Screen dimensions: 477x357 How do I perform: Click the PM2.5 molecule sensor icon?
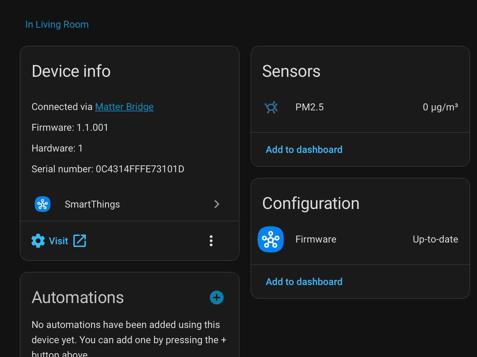(x=271, y=107)
